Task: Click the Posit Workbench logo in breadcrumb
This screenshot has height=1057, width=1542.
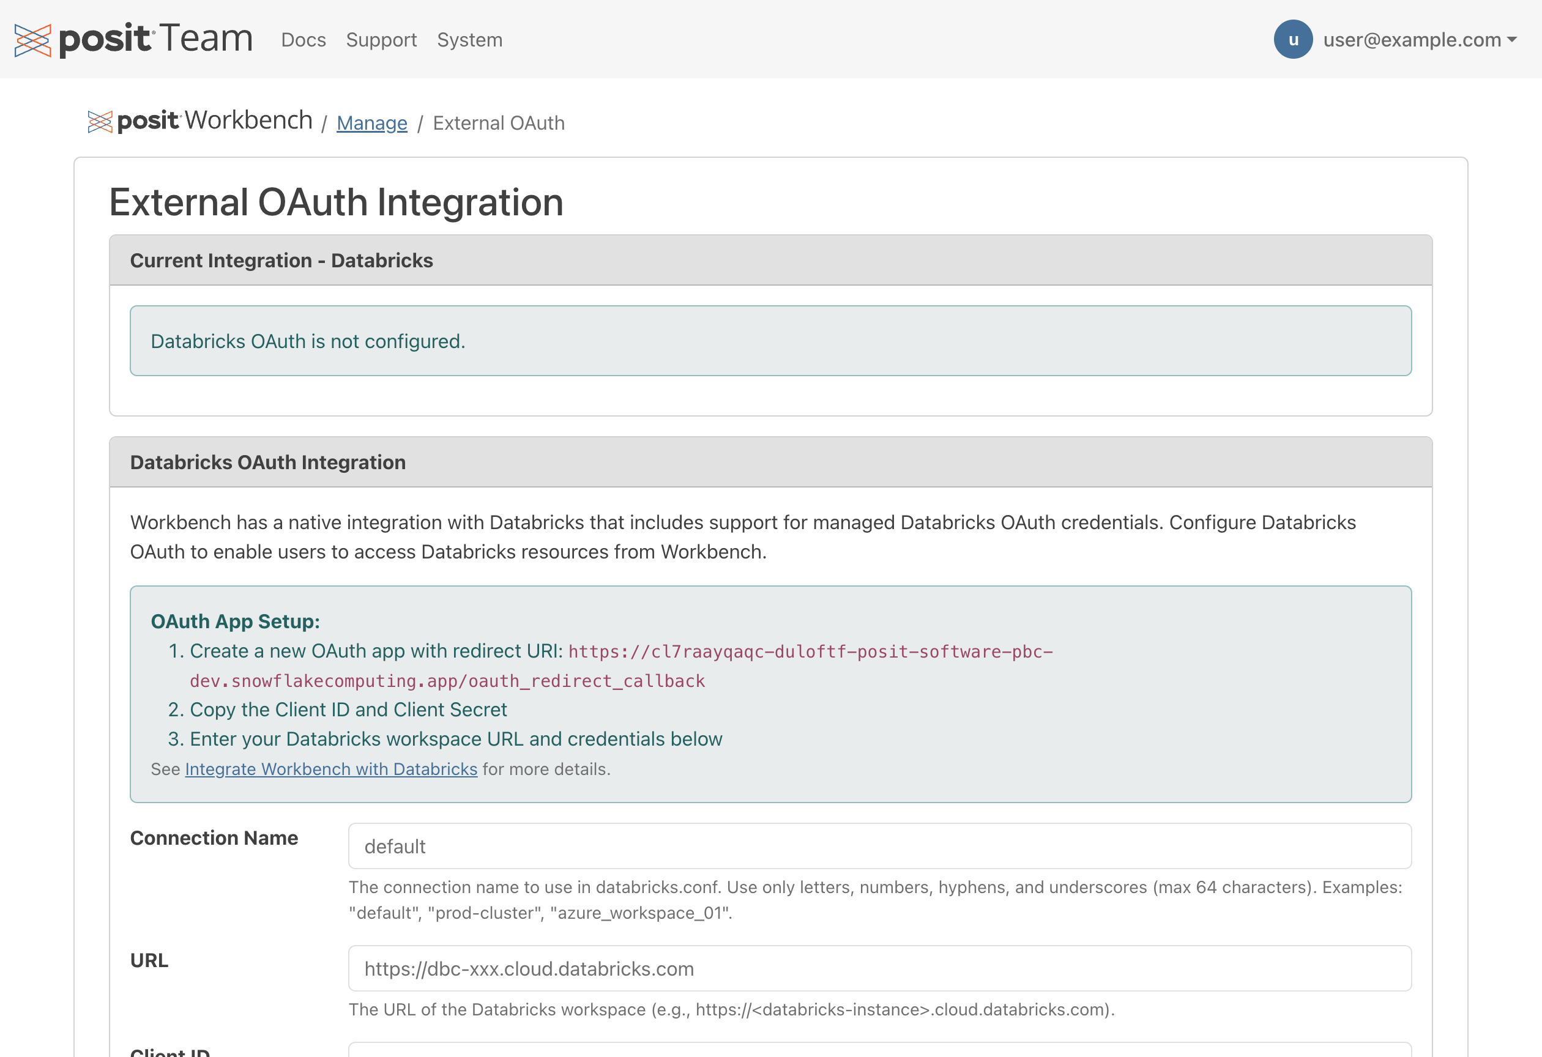Action: (x=199, y=121)
